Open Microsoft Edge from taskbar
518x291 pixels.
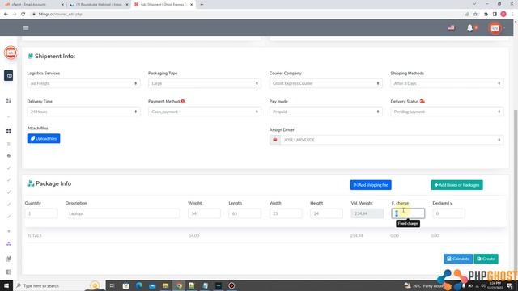[x=139, y=285]
